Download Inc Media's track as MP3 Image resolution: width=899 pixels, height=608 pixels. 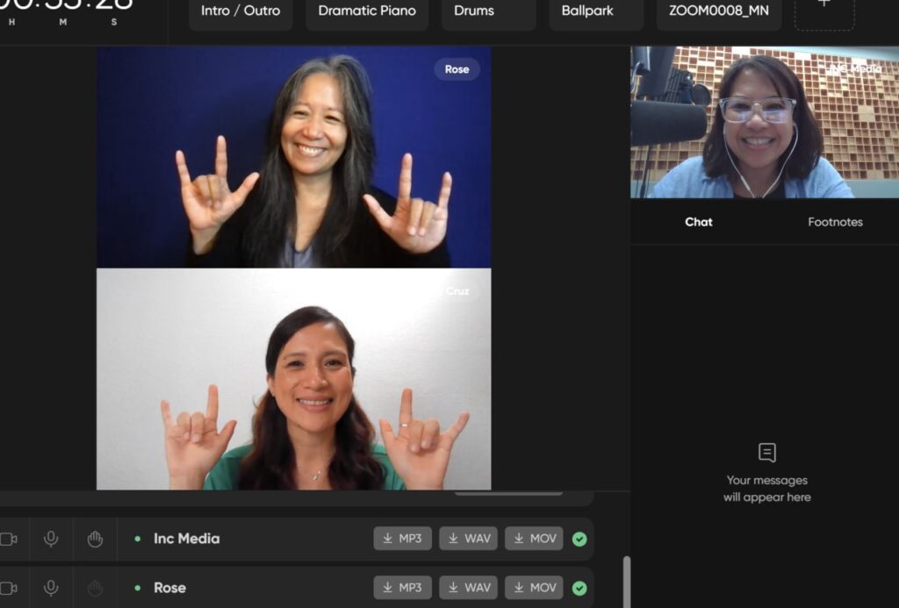pyautogui.click(x=402, y=538)
